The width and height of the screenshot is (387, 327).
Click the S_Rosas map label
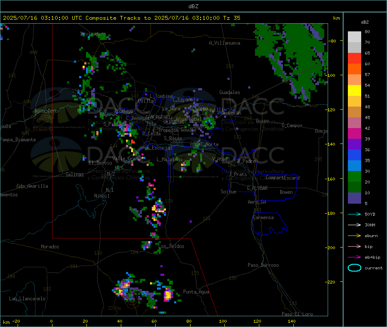(173, 138)
